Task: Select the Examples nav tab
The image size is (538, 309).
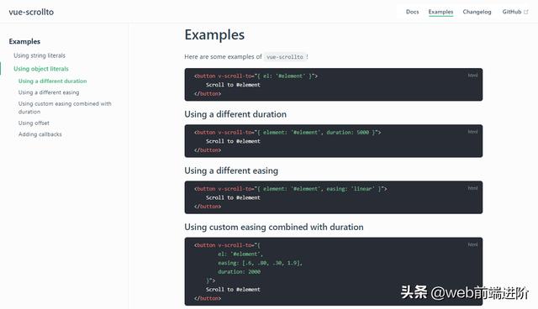Action: [x=440, y=12]
